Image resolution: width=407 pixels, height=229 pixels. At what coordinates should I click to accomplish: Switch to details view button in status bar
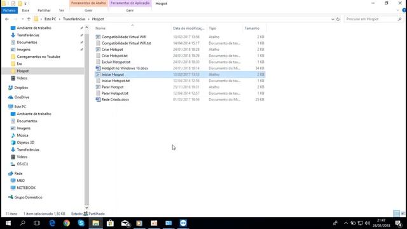tap(396, 214)
